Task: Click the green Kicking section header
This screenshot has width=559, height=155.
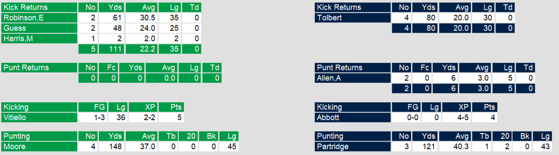Action: coord(39,107)
